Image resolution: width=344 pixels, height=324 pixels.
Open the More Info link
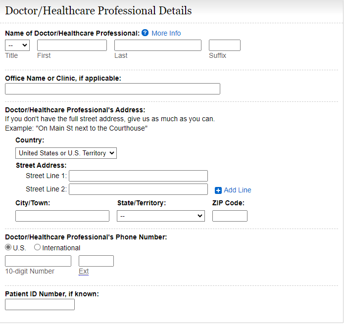click(x=166, y=33)
